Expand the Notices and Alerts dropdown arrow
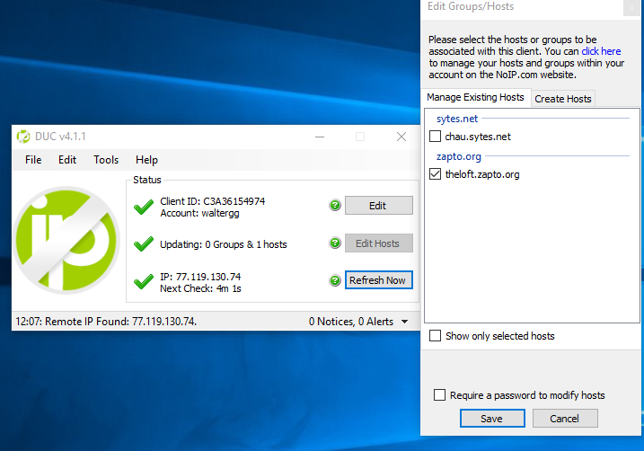Viewport: 644px width, 451px height. coord(404,322)
